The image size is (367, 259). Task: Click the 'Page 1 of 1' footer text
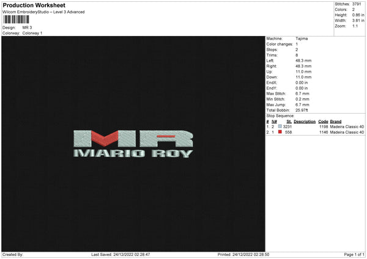click(x=354, y=255)
